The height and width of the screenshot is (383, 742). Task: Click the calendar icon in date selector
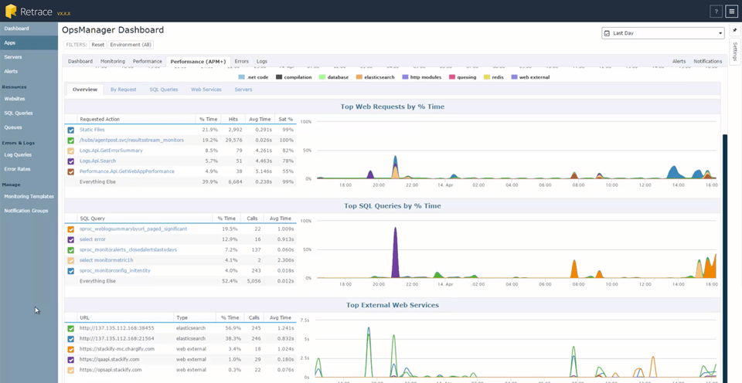[x=608, y=33]
